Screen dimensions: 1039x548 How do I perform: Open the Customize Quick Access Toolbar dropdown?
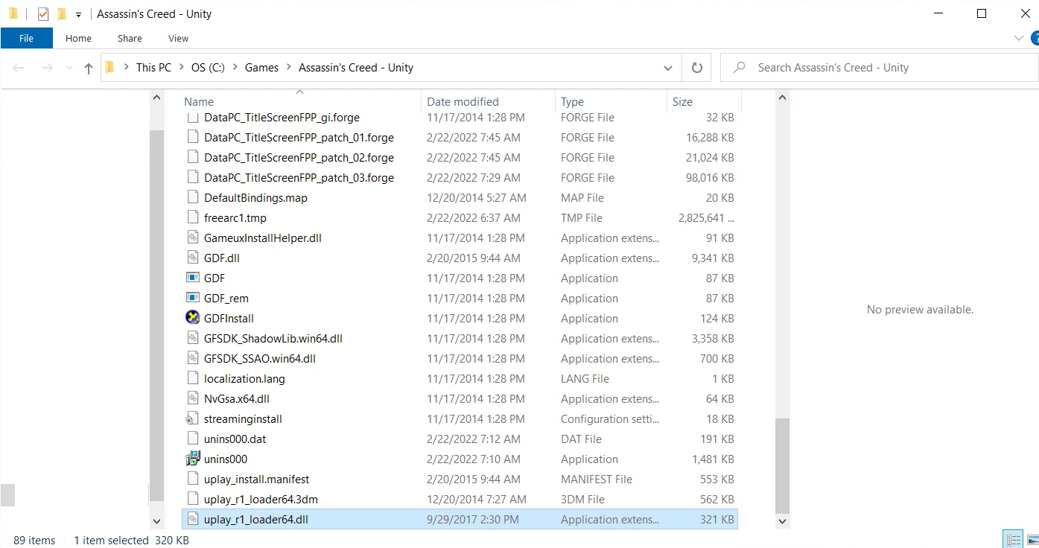(78, 14)
